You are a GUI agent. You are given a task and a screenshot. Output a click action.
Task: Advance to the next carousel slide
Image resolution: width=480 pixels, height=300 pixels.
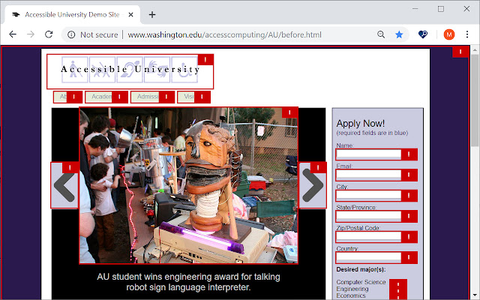313,185
